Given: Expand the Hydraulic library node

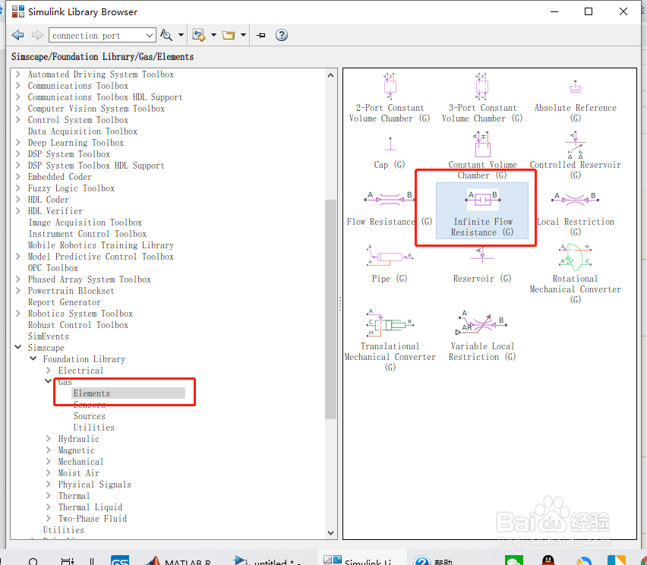Looking at the screenshot, I should point(49,439).
